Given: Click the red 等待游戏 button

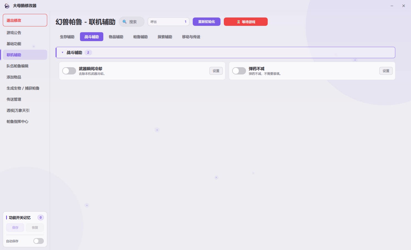Looking at the screenshot, I should click(x=246, y=22).
